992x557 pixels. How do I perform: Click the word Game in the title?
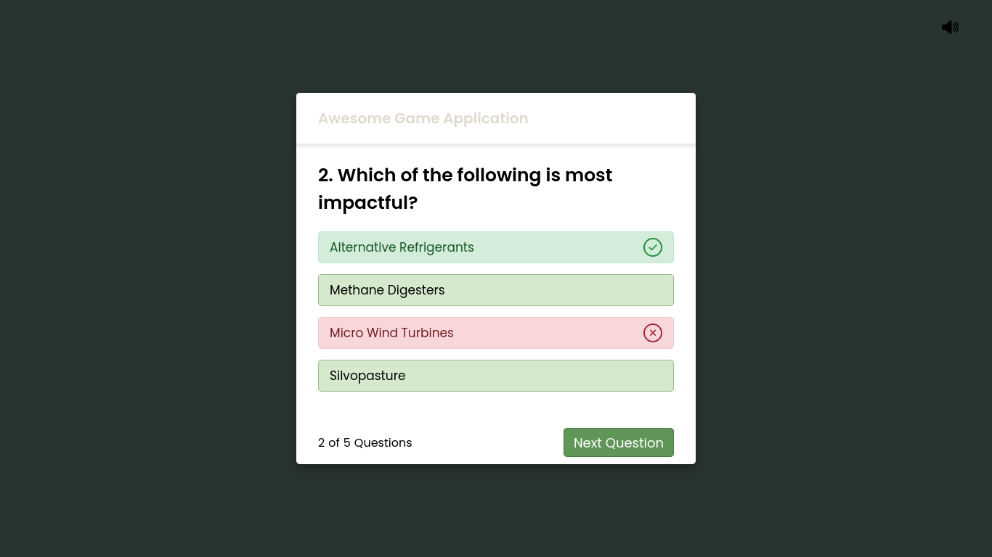tap(417, 118)
